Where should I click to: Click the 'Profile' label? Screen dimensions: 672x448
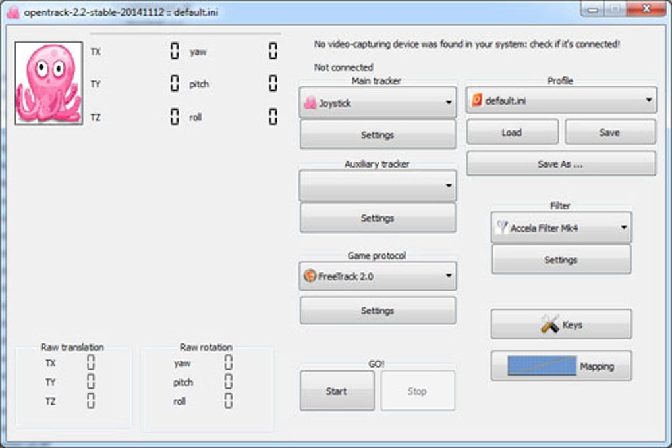point(560,80)
